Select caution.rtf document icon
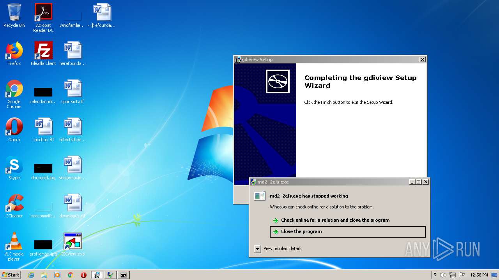Screen dimensions: 499x280 43,130
